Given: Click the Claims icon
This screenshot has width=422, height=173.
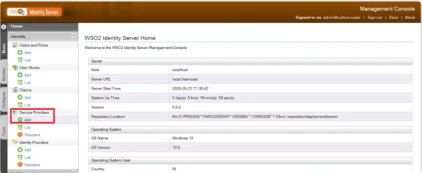Looking at the screenshot, I should tap(15, 90).
